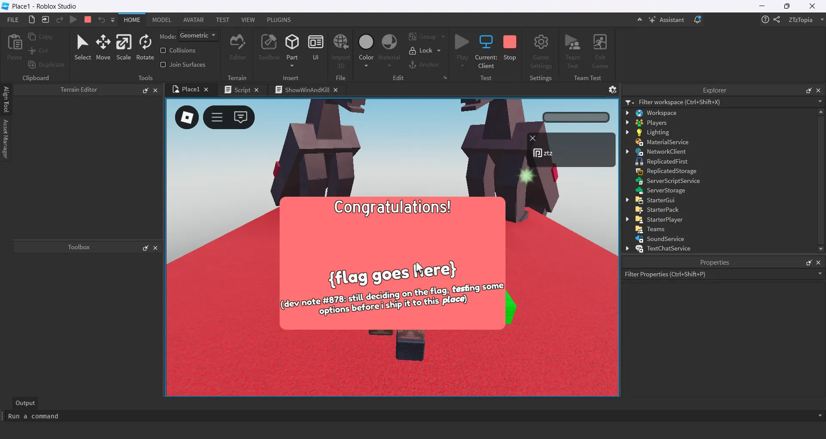Open the Toolbox ribbon button
Viewport: 826px width, 439px height.
click(269, 47)
